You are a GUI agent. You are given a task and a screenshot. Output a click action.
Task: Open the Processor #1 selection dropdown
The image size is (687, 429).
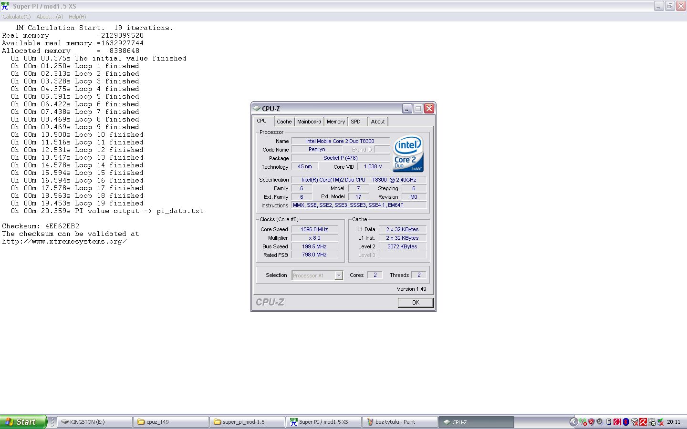(317, 276)
